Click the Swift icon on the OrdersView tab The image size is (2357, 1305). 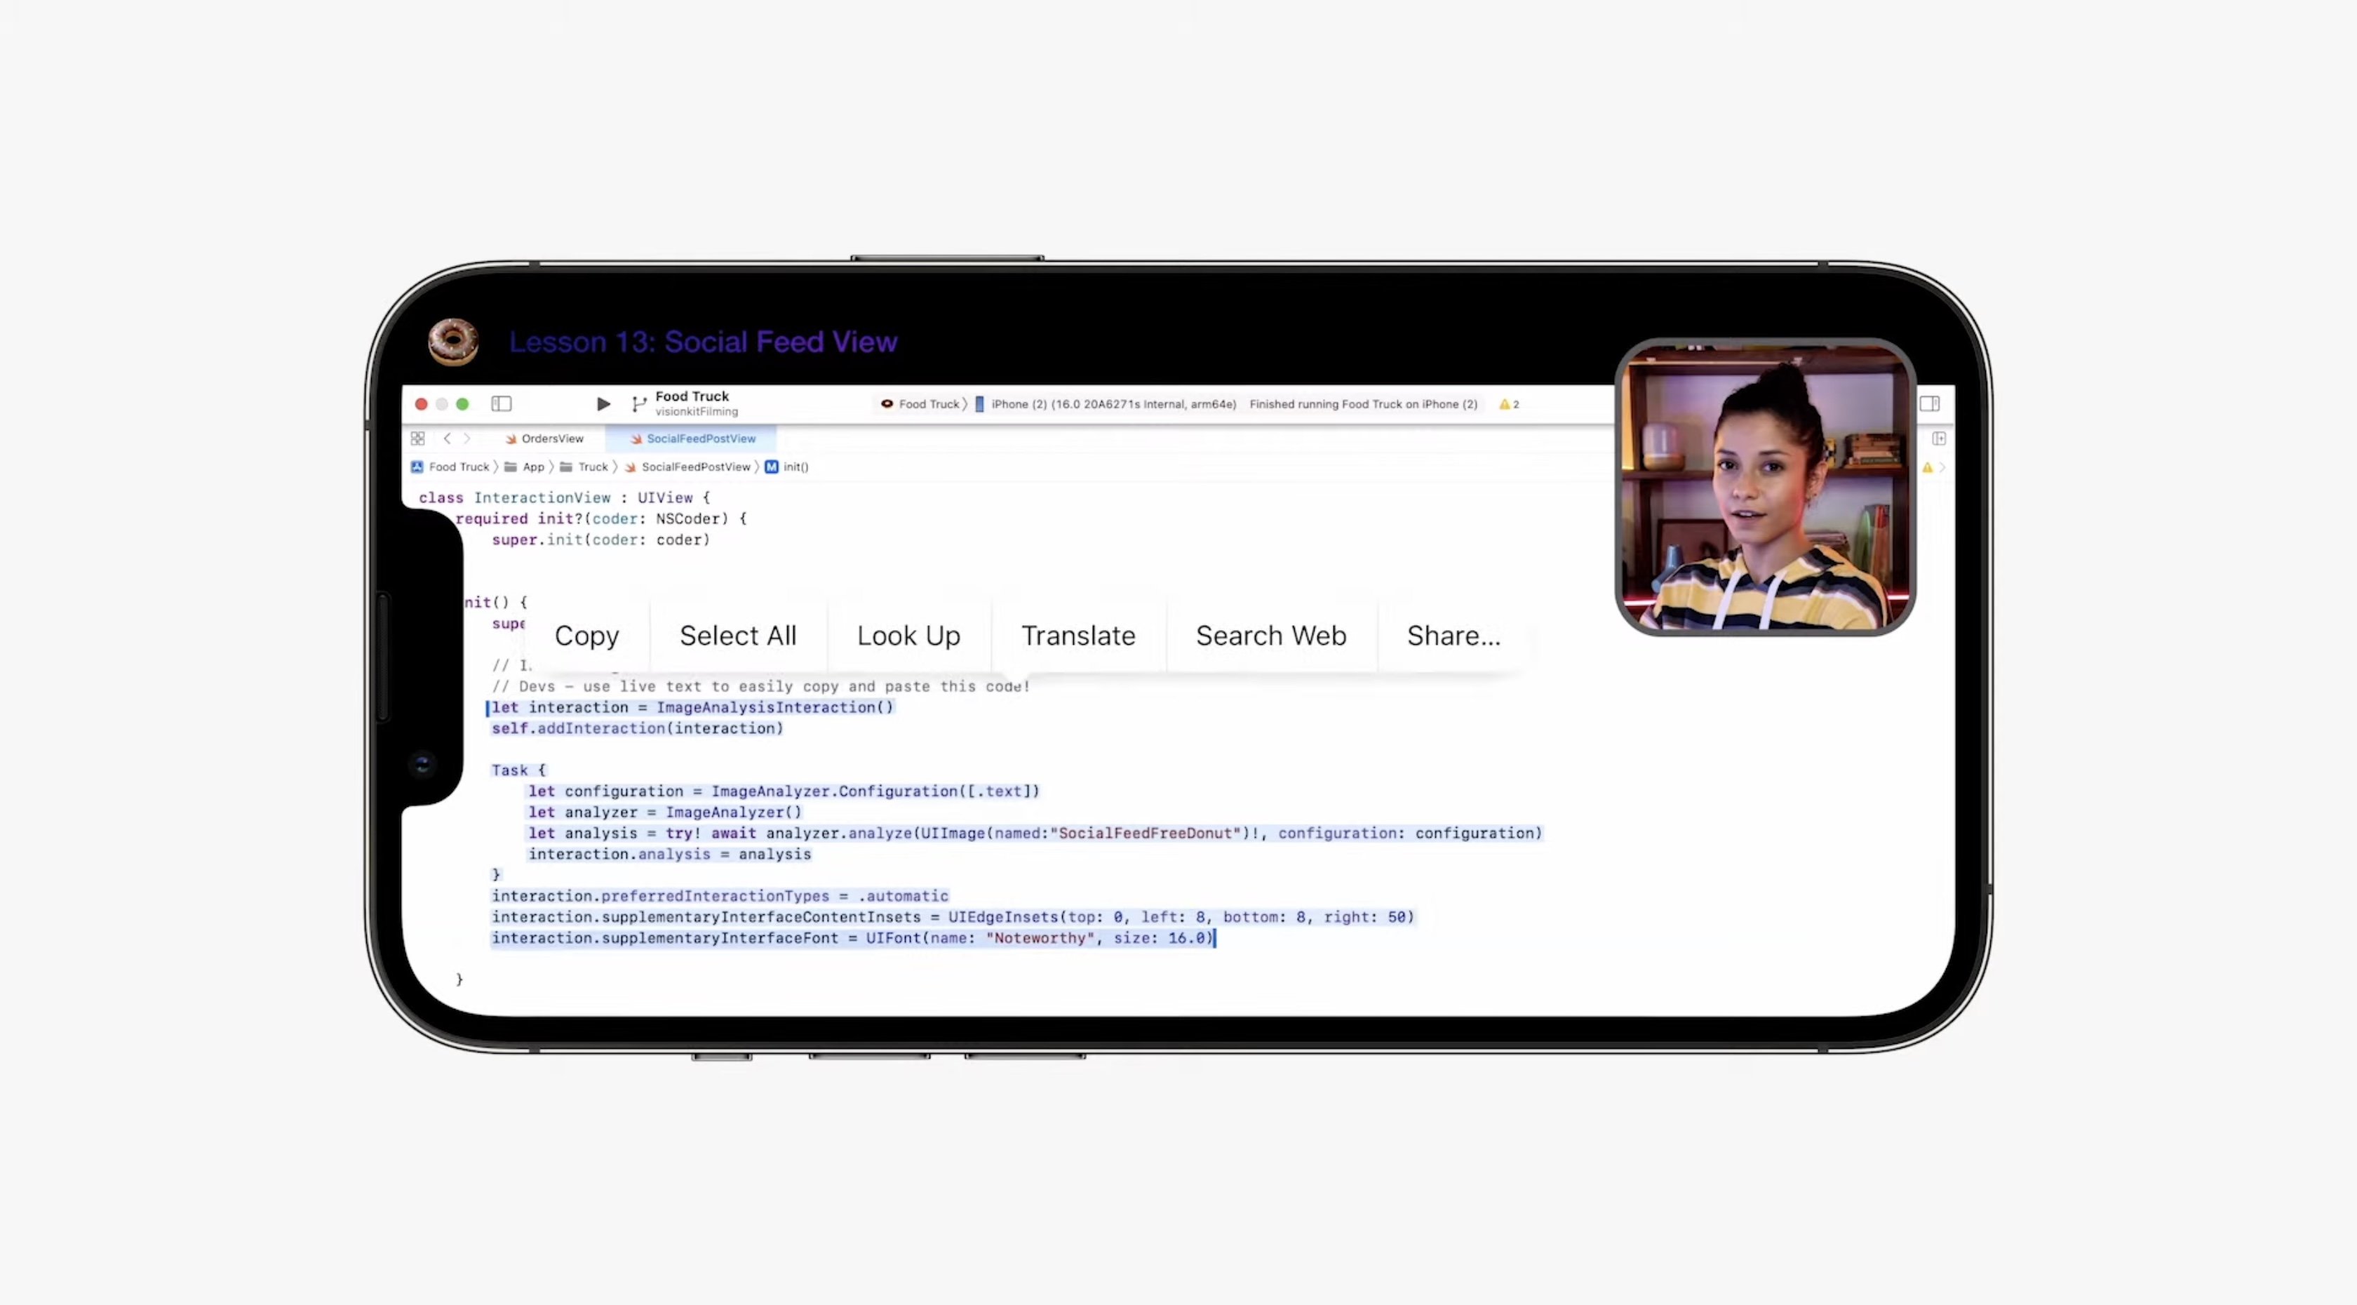pos(511,439)
